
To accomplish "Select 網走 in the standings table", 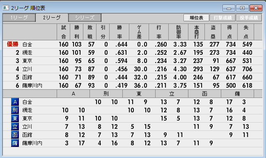I will point(28,53).
